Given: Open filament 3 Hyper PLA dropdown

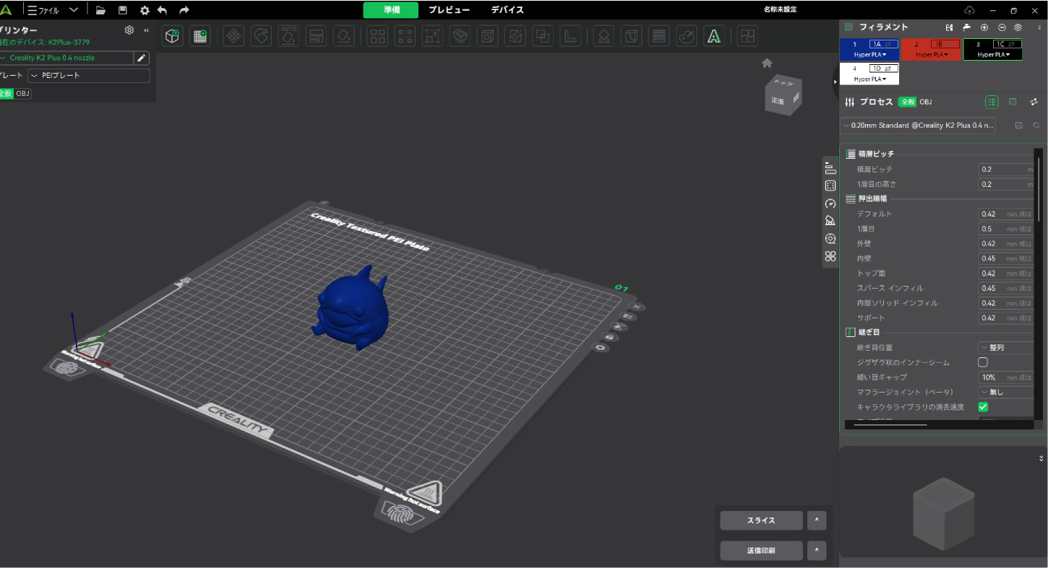Looking at the screenshot, I should 993,55.
